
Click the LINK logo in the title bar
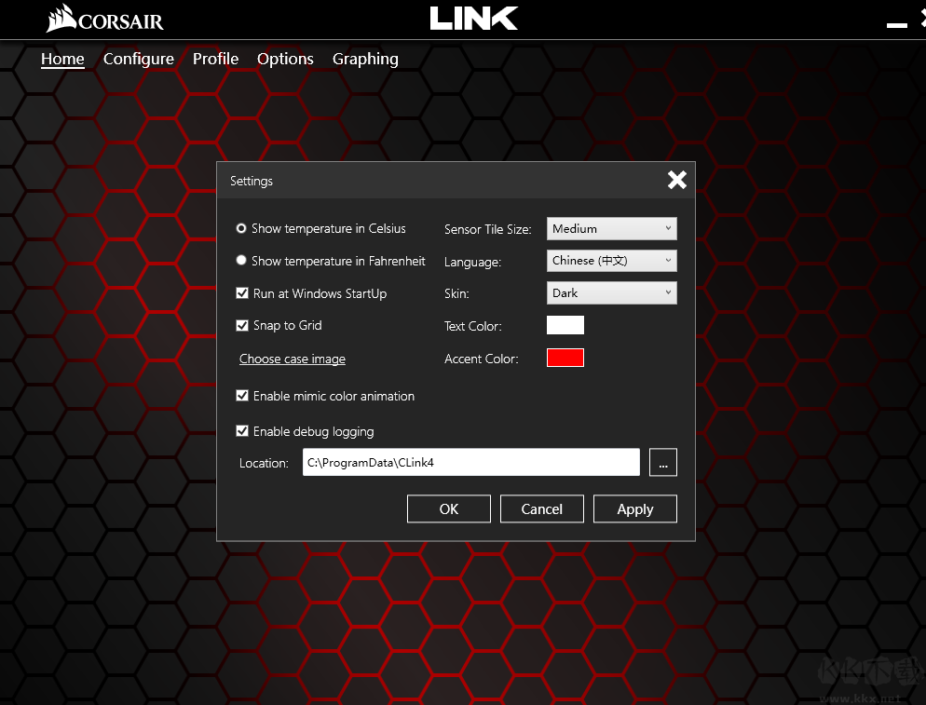pyautogui.click(x=473, y=18)
